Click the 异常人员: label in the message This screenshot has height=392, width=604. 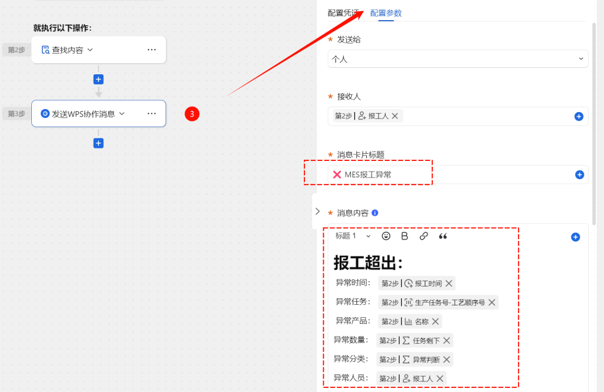350,378
